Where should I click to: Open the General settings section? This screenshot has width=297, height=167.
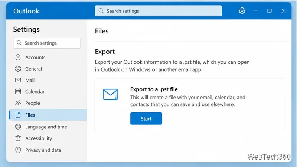coord(48,69)
